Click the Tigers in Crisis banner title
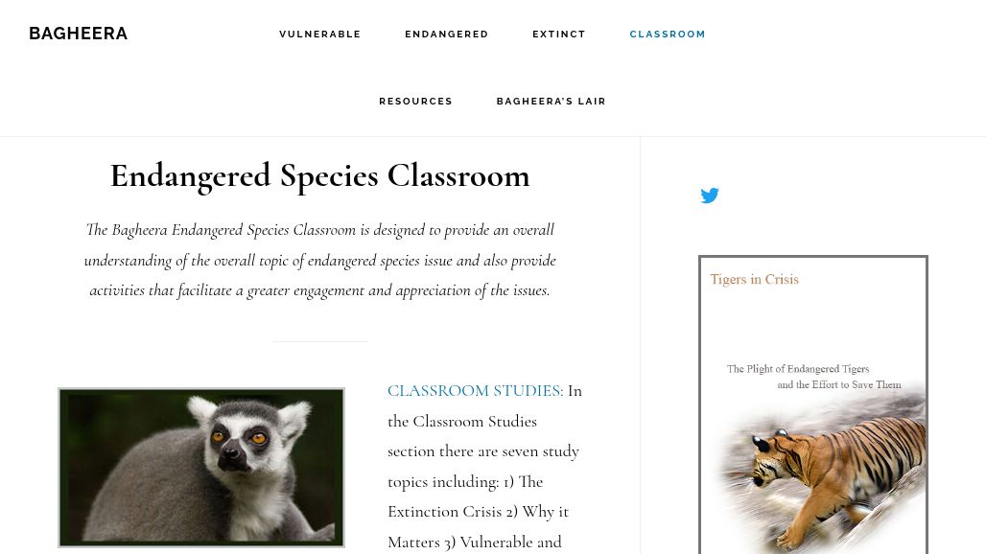This screenshot has height=554, width=986. (754, 280)
